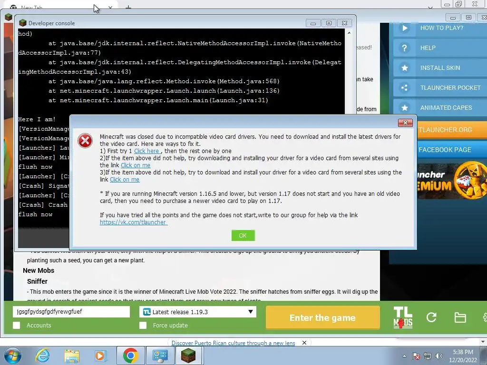Open the Discover Puerto Rican culture link
Screen dimensions: 487x365
(233, 343)
